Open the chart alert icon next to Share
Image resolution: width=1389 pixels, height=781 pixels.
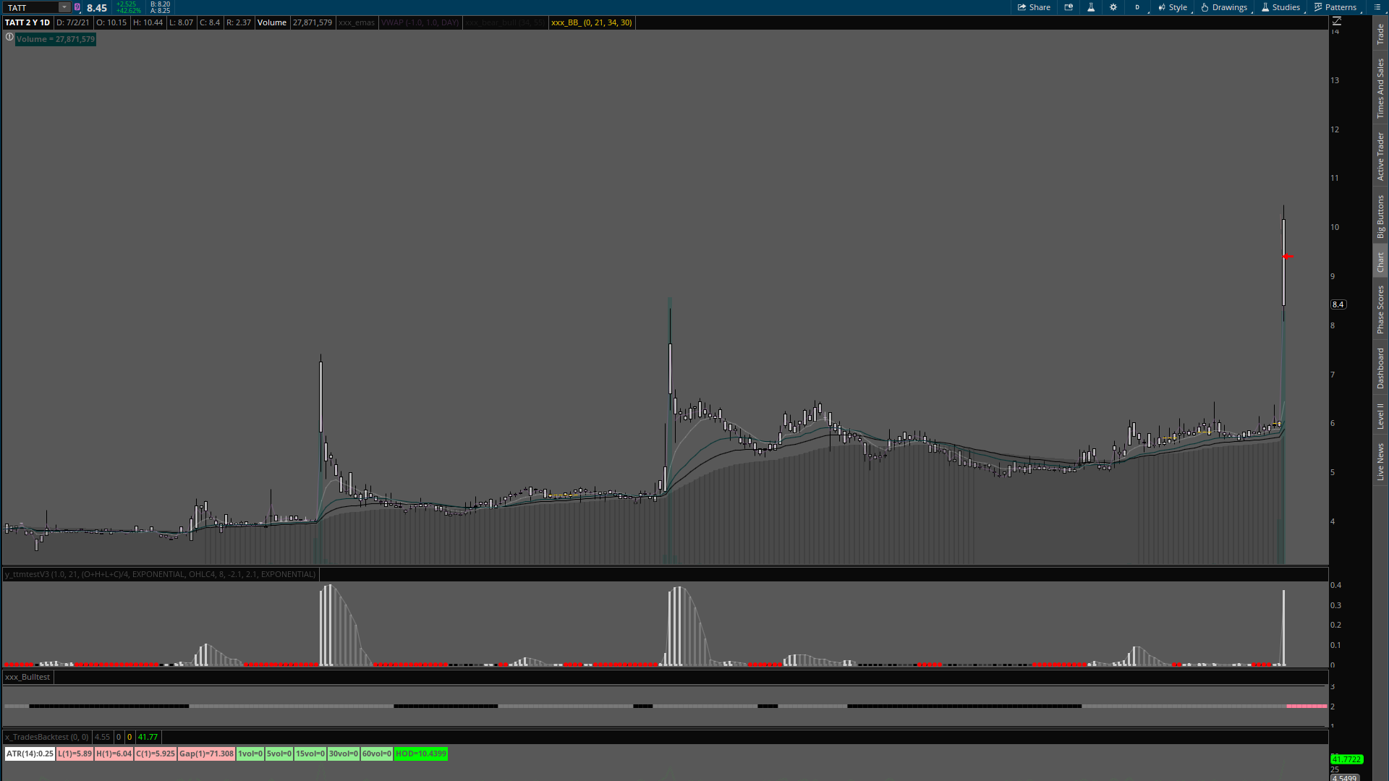click(1069, 7)
